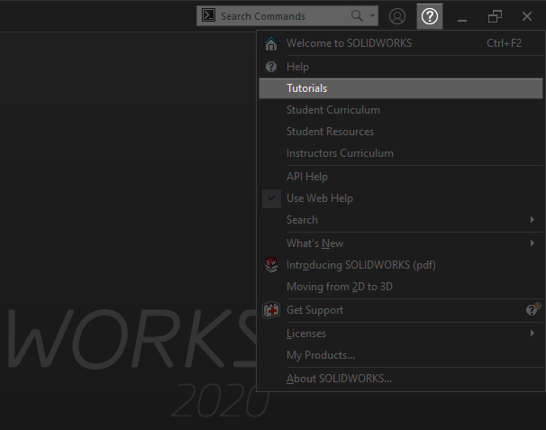Expand the What's New submenu arrow
This screenshot has height=430, width=546.
coord(532,242)
